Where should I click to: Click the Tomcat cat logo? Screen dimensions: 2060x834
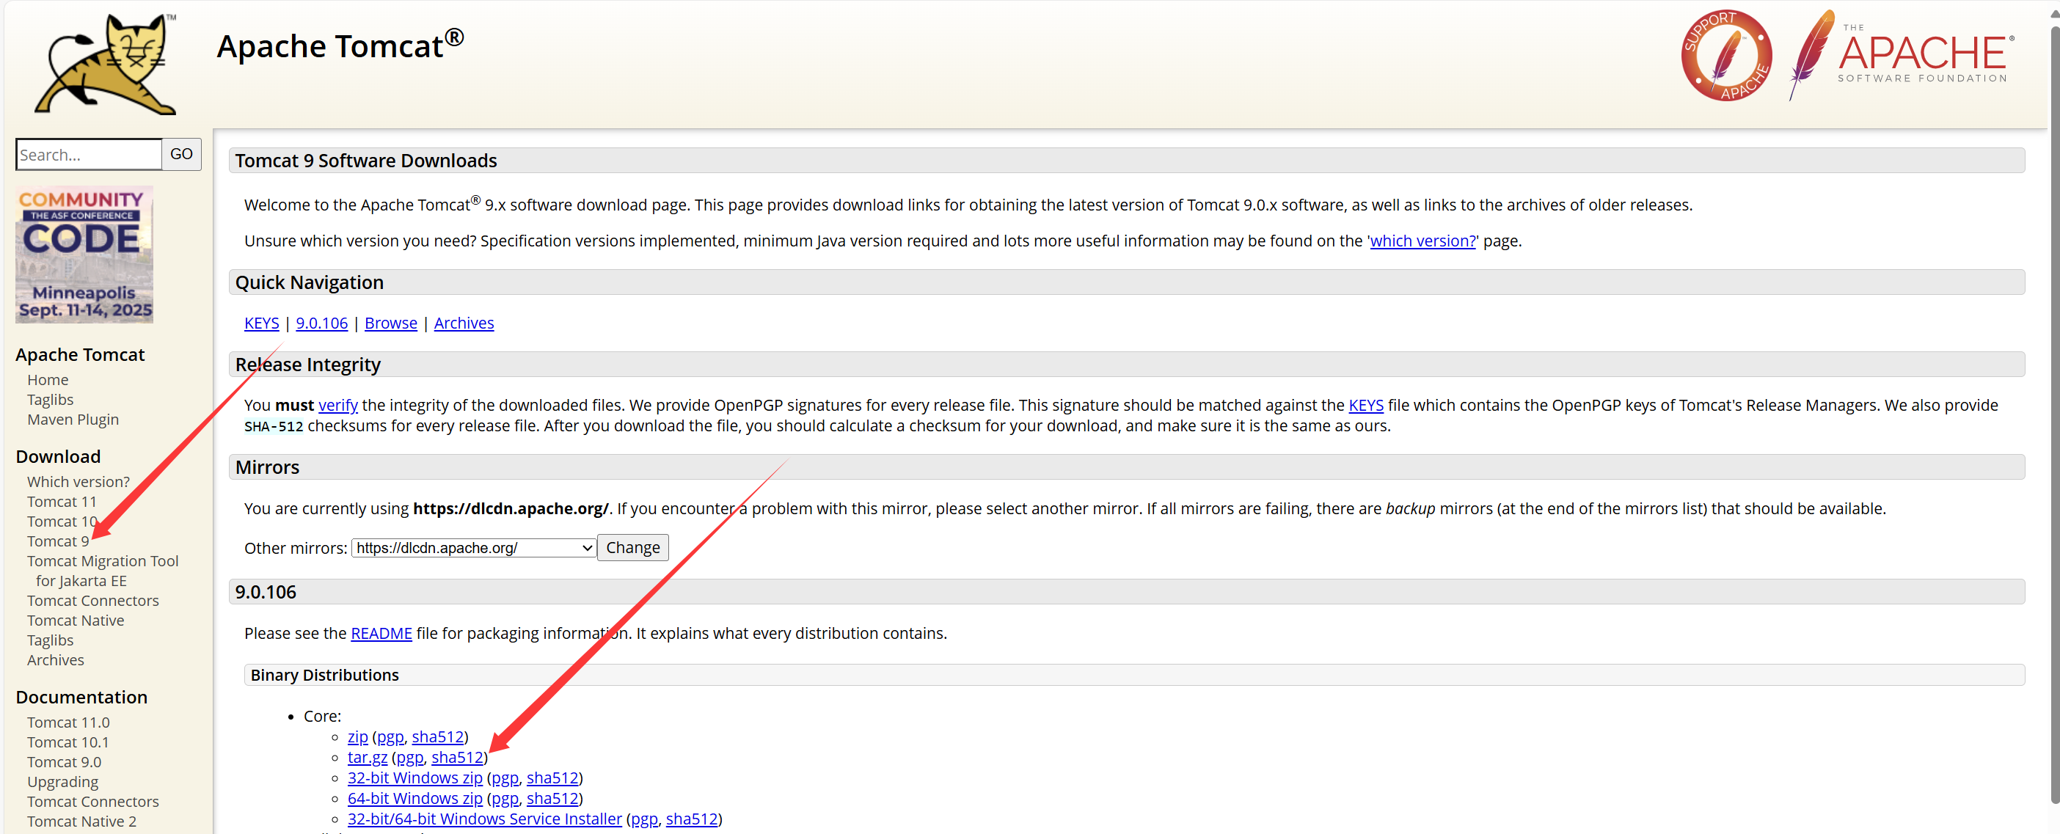(x=105, y=64)
